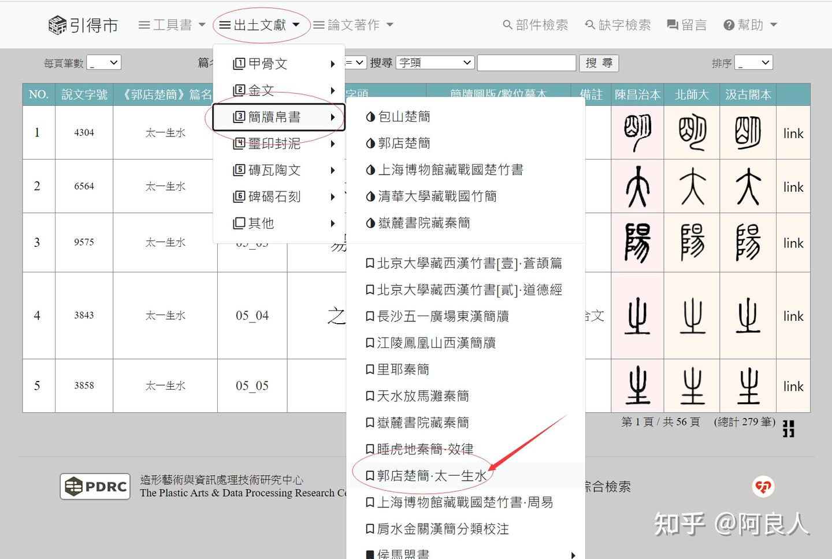Open the link in row 3
Screen dimensions: 832x559
(793, 243)
